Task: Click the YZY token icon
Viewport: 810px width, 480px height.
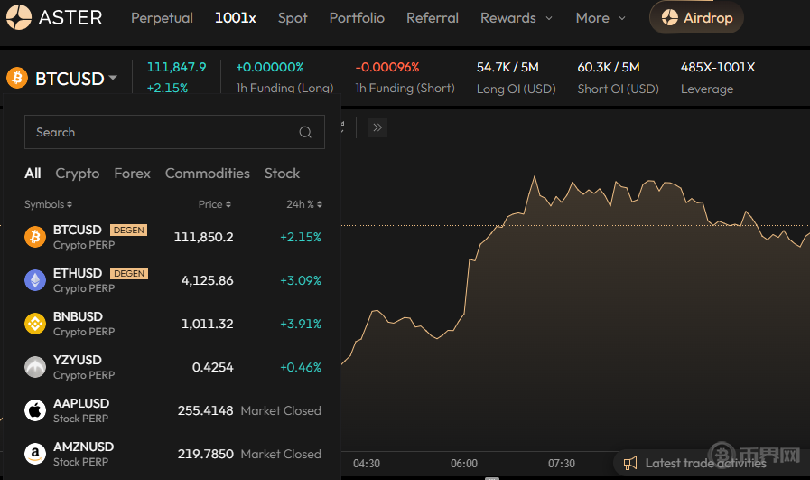Action: [35, 367]
